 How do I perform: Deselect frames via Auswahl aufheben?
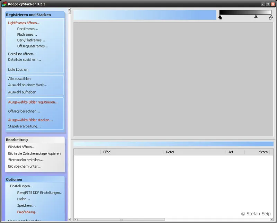tap(22, 92)
